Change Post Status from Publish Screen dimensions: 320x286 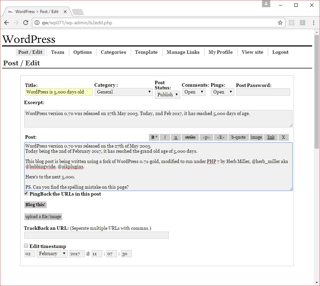coord(167,94)
